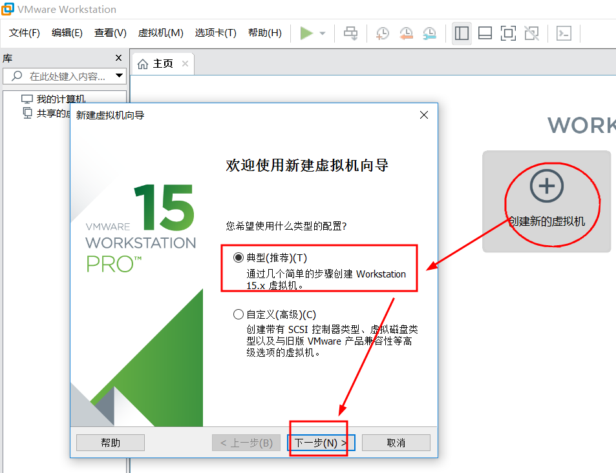Close the 库 library panel
This screenshot has height=473, width=616.
coord(119,58)
